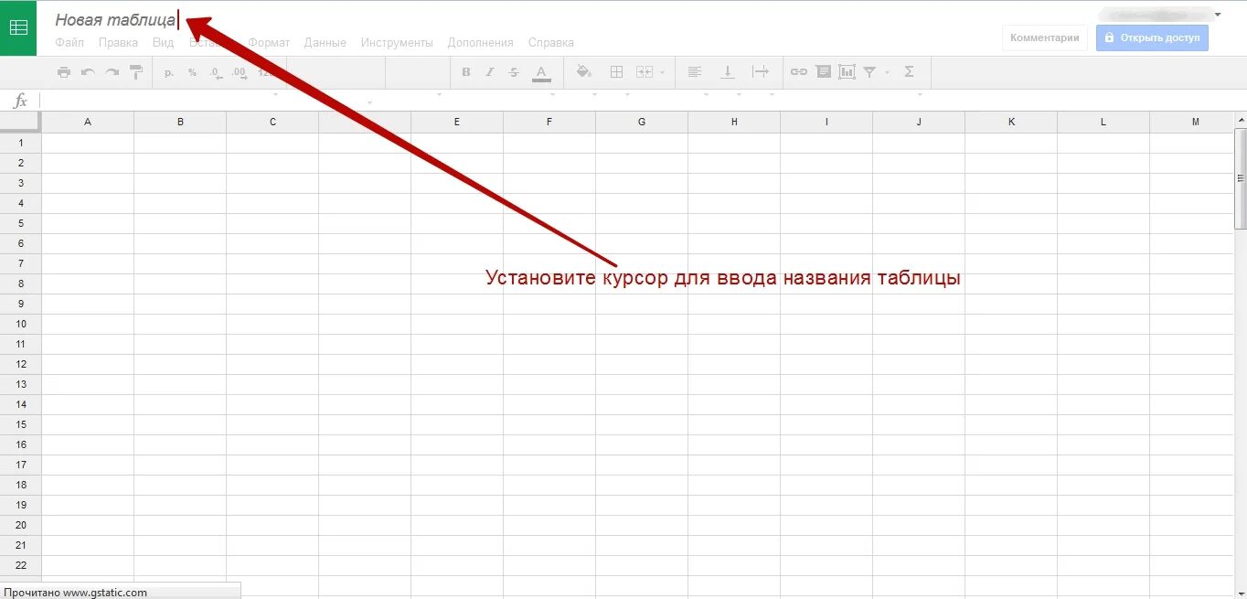Viewport: 1247px width, 599px height.
Task: Select all cells via corner box
Action: click(20, 122)
